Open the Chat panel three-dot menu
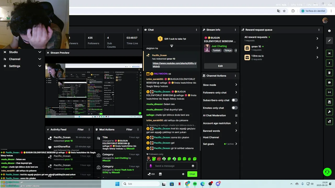Viewport: 335px width, 188px height. point(196,30)
